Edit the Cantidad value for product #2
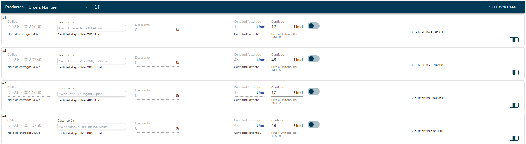Viewport: 526px width, 144px height. coord(282,60)
